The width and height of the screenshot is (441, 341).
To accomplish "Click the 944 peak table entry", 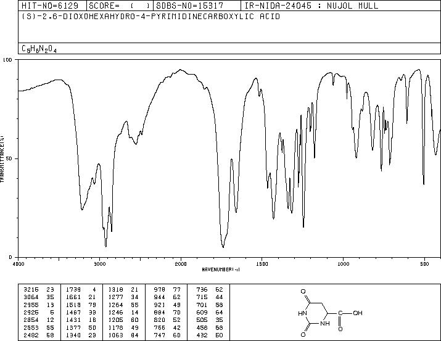I will (x=160, y=297).
